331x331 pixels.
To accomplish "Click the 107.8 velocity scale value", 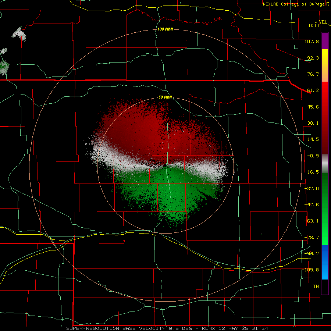I will 312,41.
